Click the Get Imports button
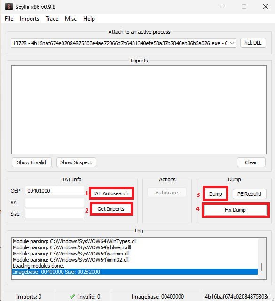 pyautogui.click(x=111, y=209)
